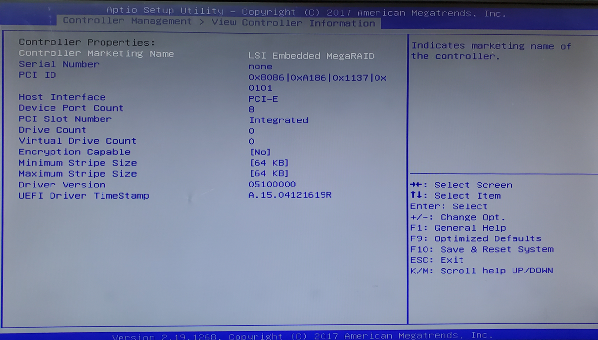This screenshot has height=340, width=598.
Task: Select the Controller Marketing Name row
Action: (x=95, y=53)
